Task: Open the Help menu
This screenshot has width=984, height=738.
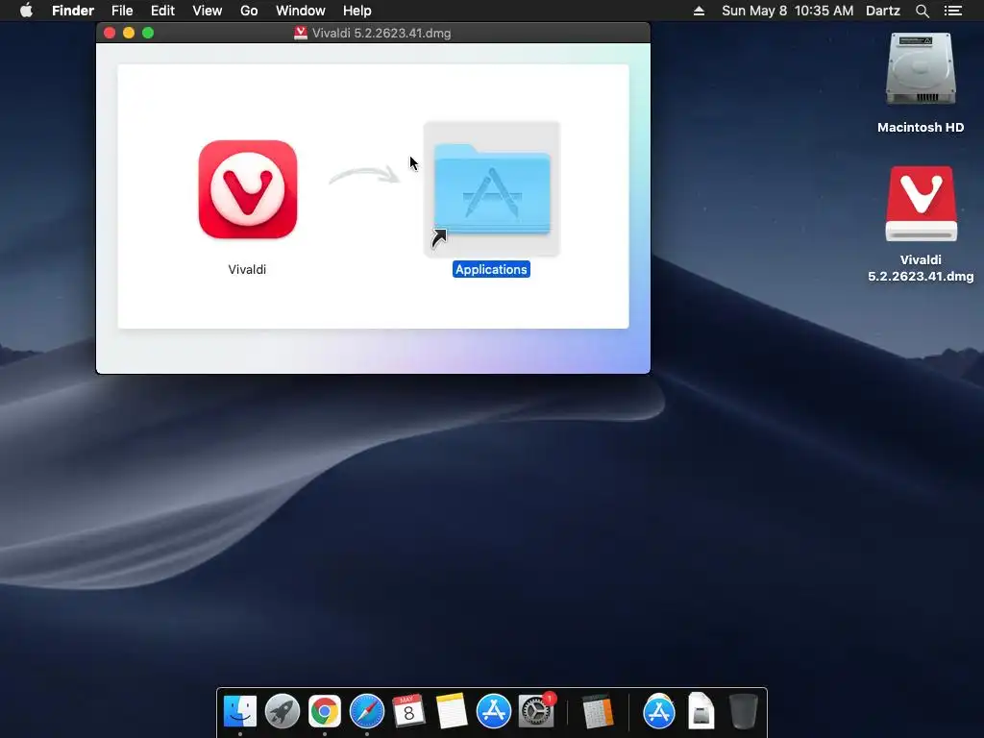Action: tap(357, 11)
